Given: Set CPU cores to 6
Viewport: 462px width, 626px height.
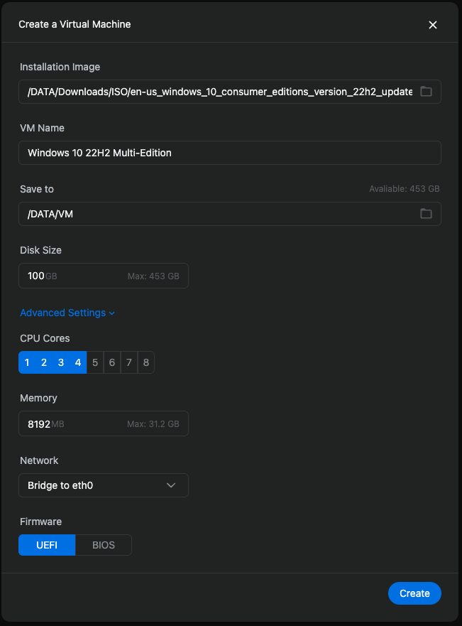Looking at the screenshot, I should coord(112,362).
